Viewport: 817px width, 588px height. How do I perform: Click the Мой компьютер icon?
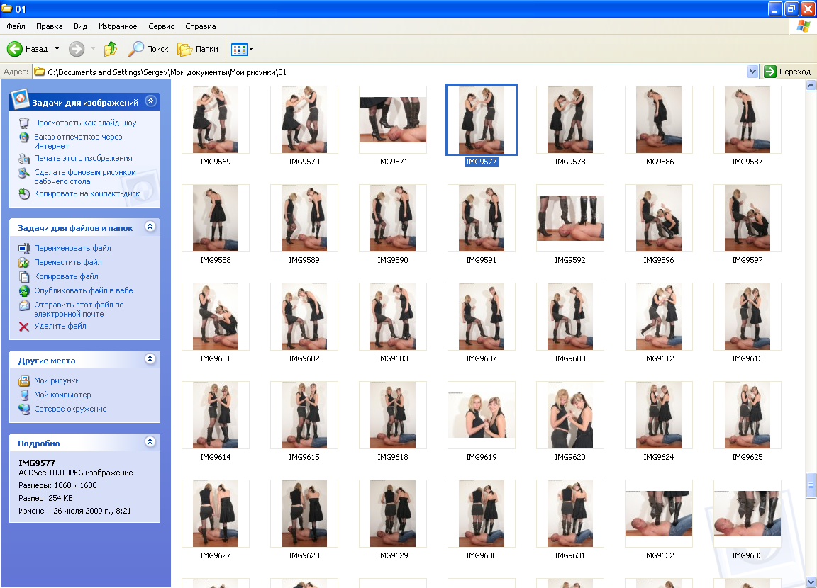click(x=24, y=395)
